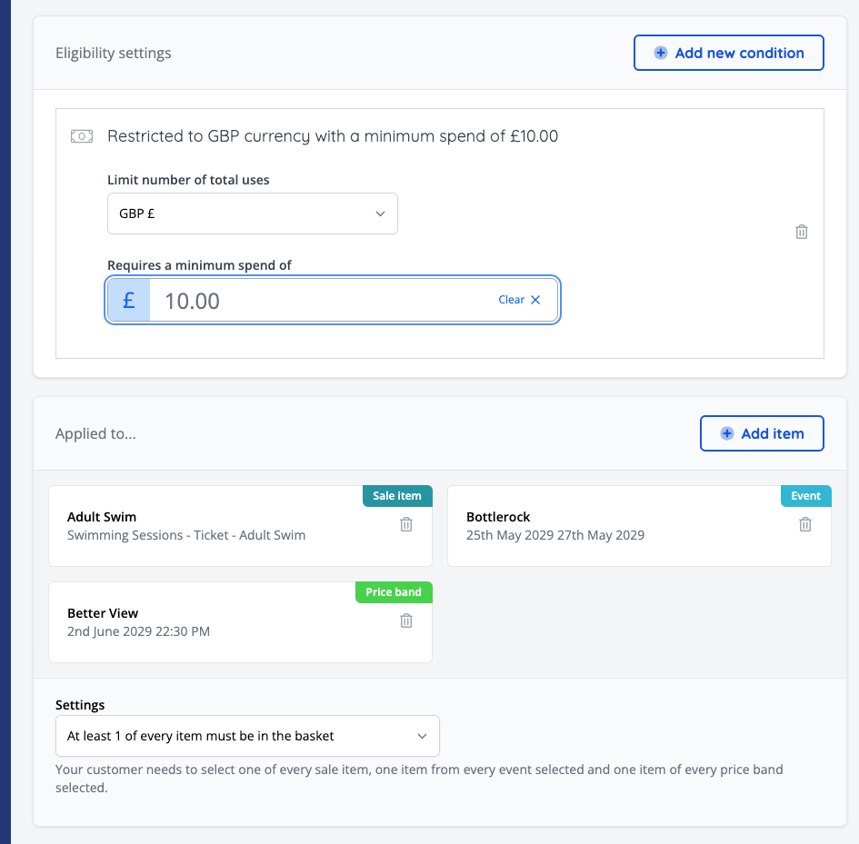Remove the Adult Swim sale item
Screen dimensions: 859x844
click(x=405, y=524)
